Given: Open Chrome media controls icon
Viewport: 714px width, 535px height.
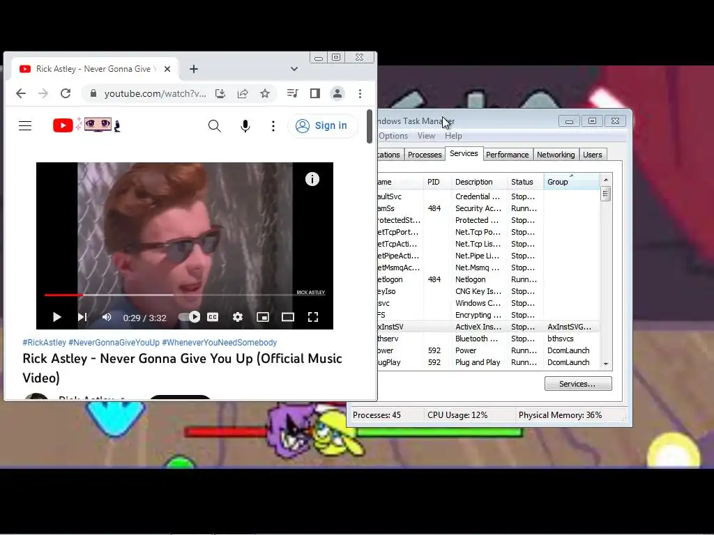Looking at the screenshot, I should [x=292, y=94].
